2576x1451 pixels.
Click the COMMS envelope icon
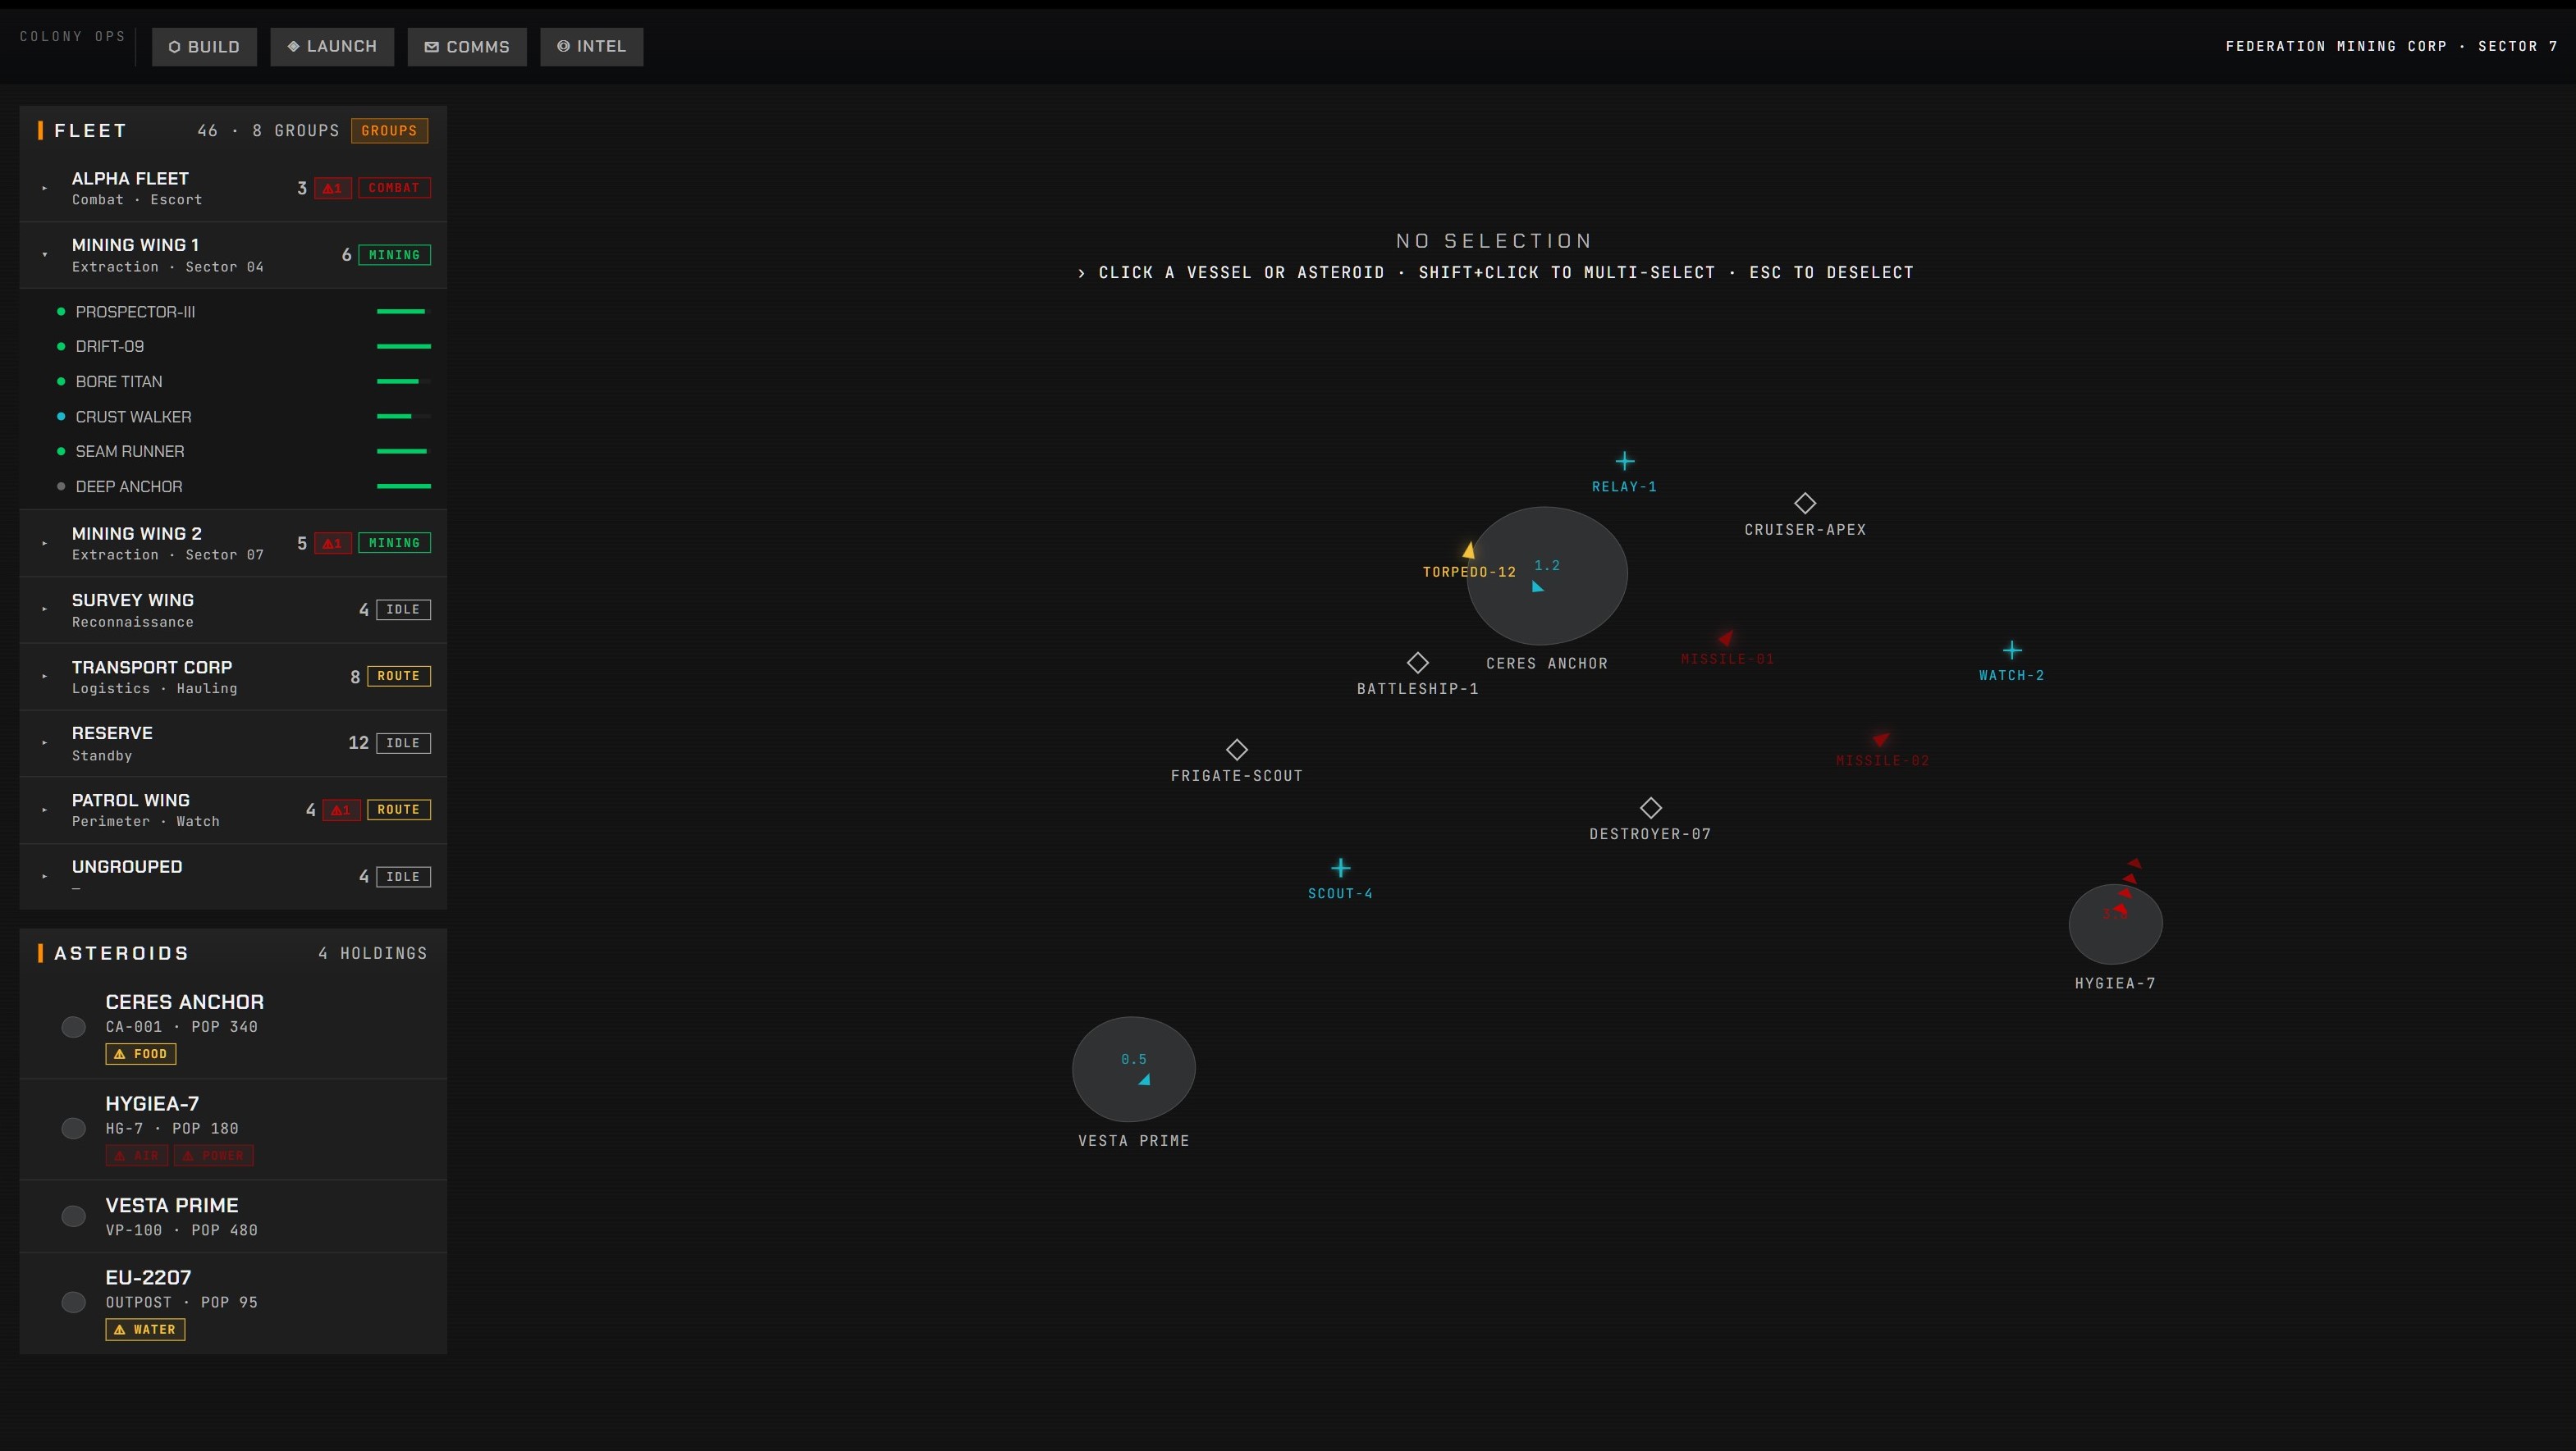pos(432,47)
